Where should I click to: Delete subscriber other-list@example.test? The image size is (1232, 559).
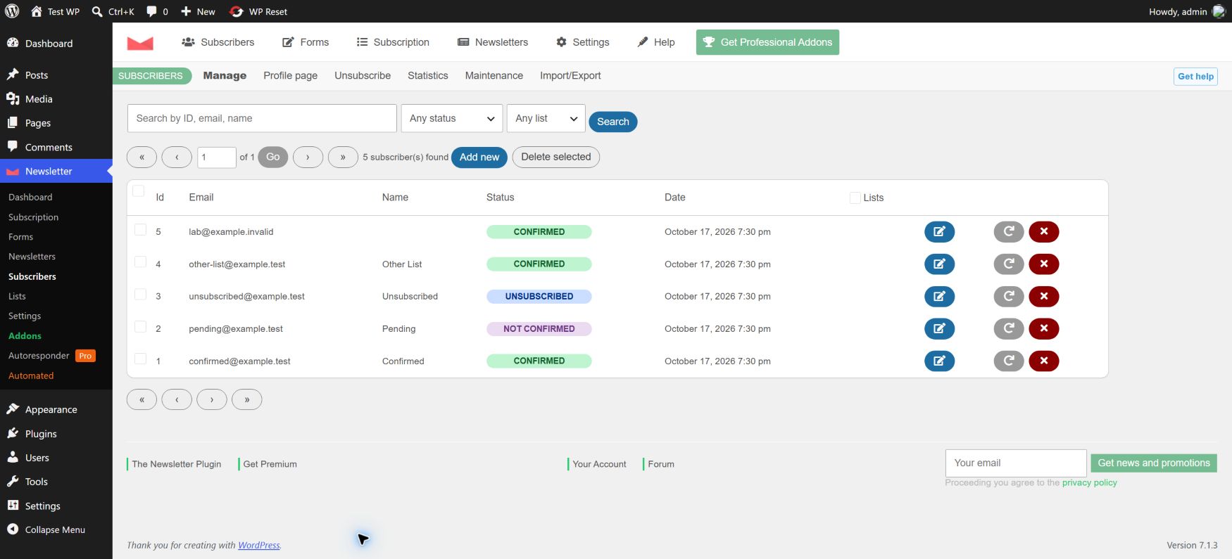pyautogui.click(x=1044, y=264)
